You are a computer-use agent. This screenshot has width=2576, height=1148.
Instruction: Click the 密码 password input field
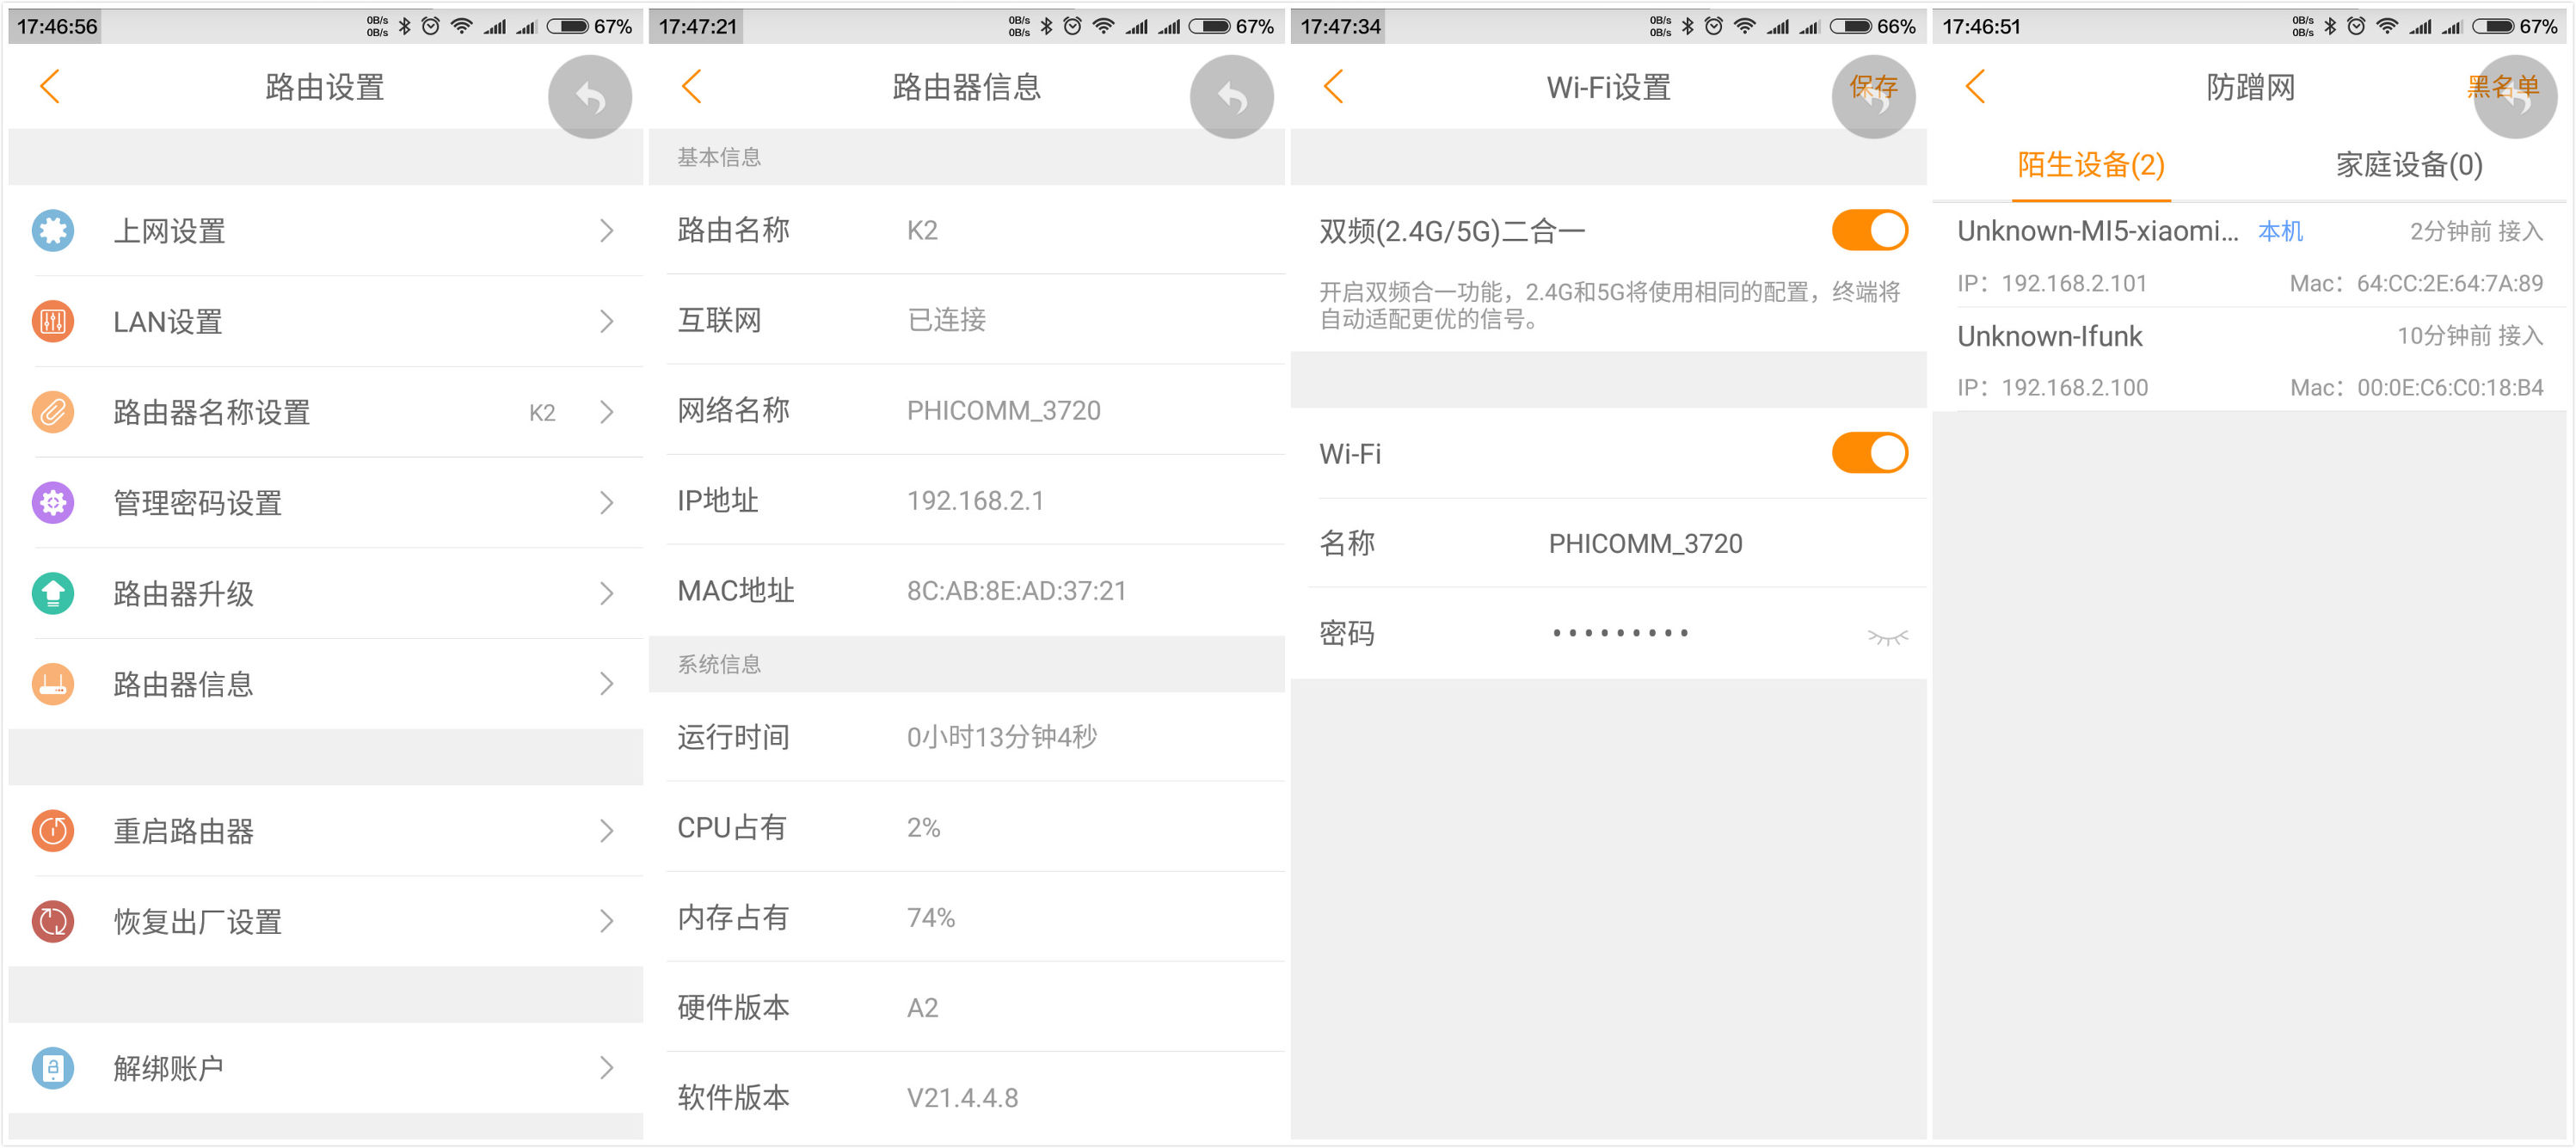[1620, 633]
